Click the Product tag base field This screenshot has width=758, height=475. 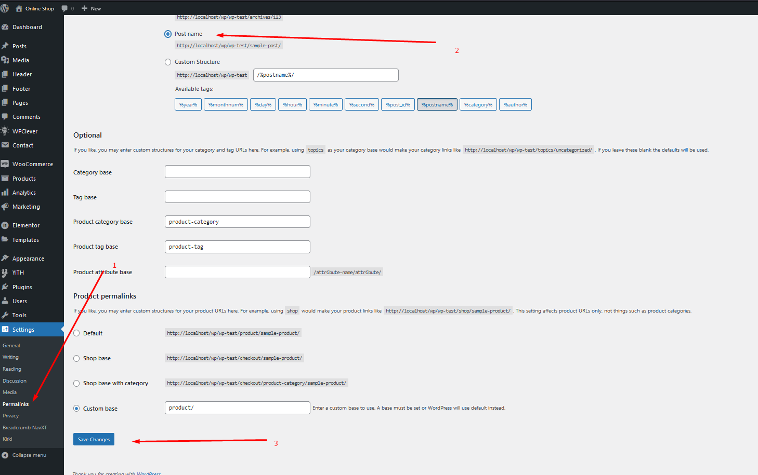pos(237,247)
